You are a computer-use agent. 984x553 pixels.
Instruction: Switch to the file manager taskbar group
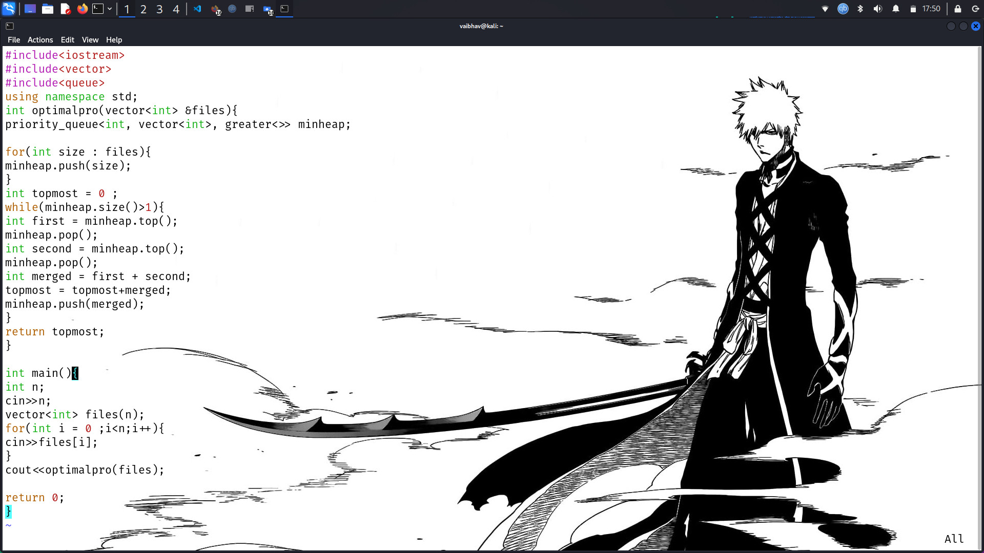(x=268, y=9)
